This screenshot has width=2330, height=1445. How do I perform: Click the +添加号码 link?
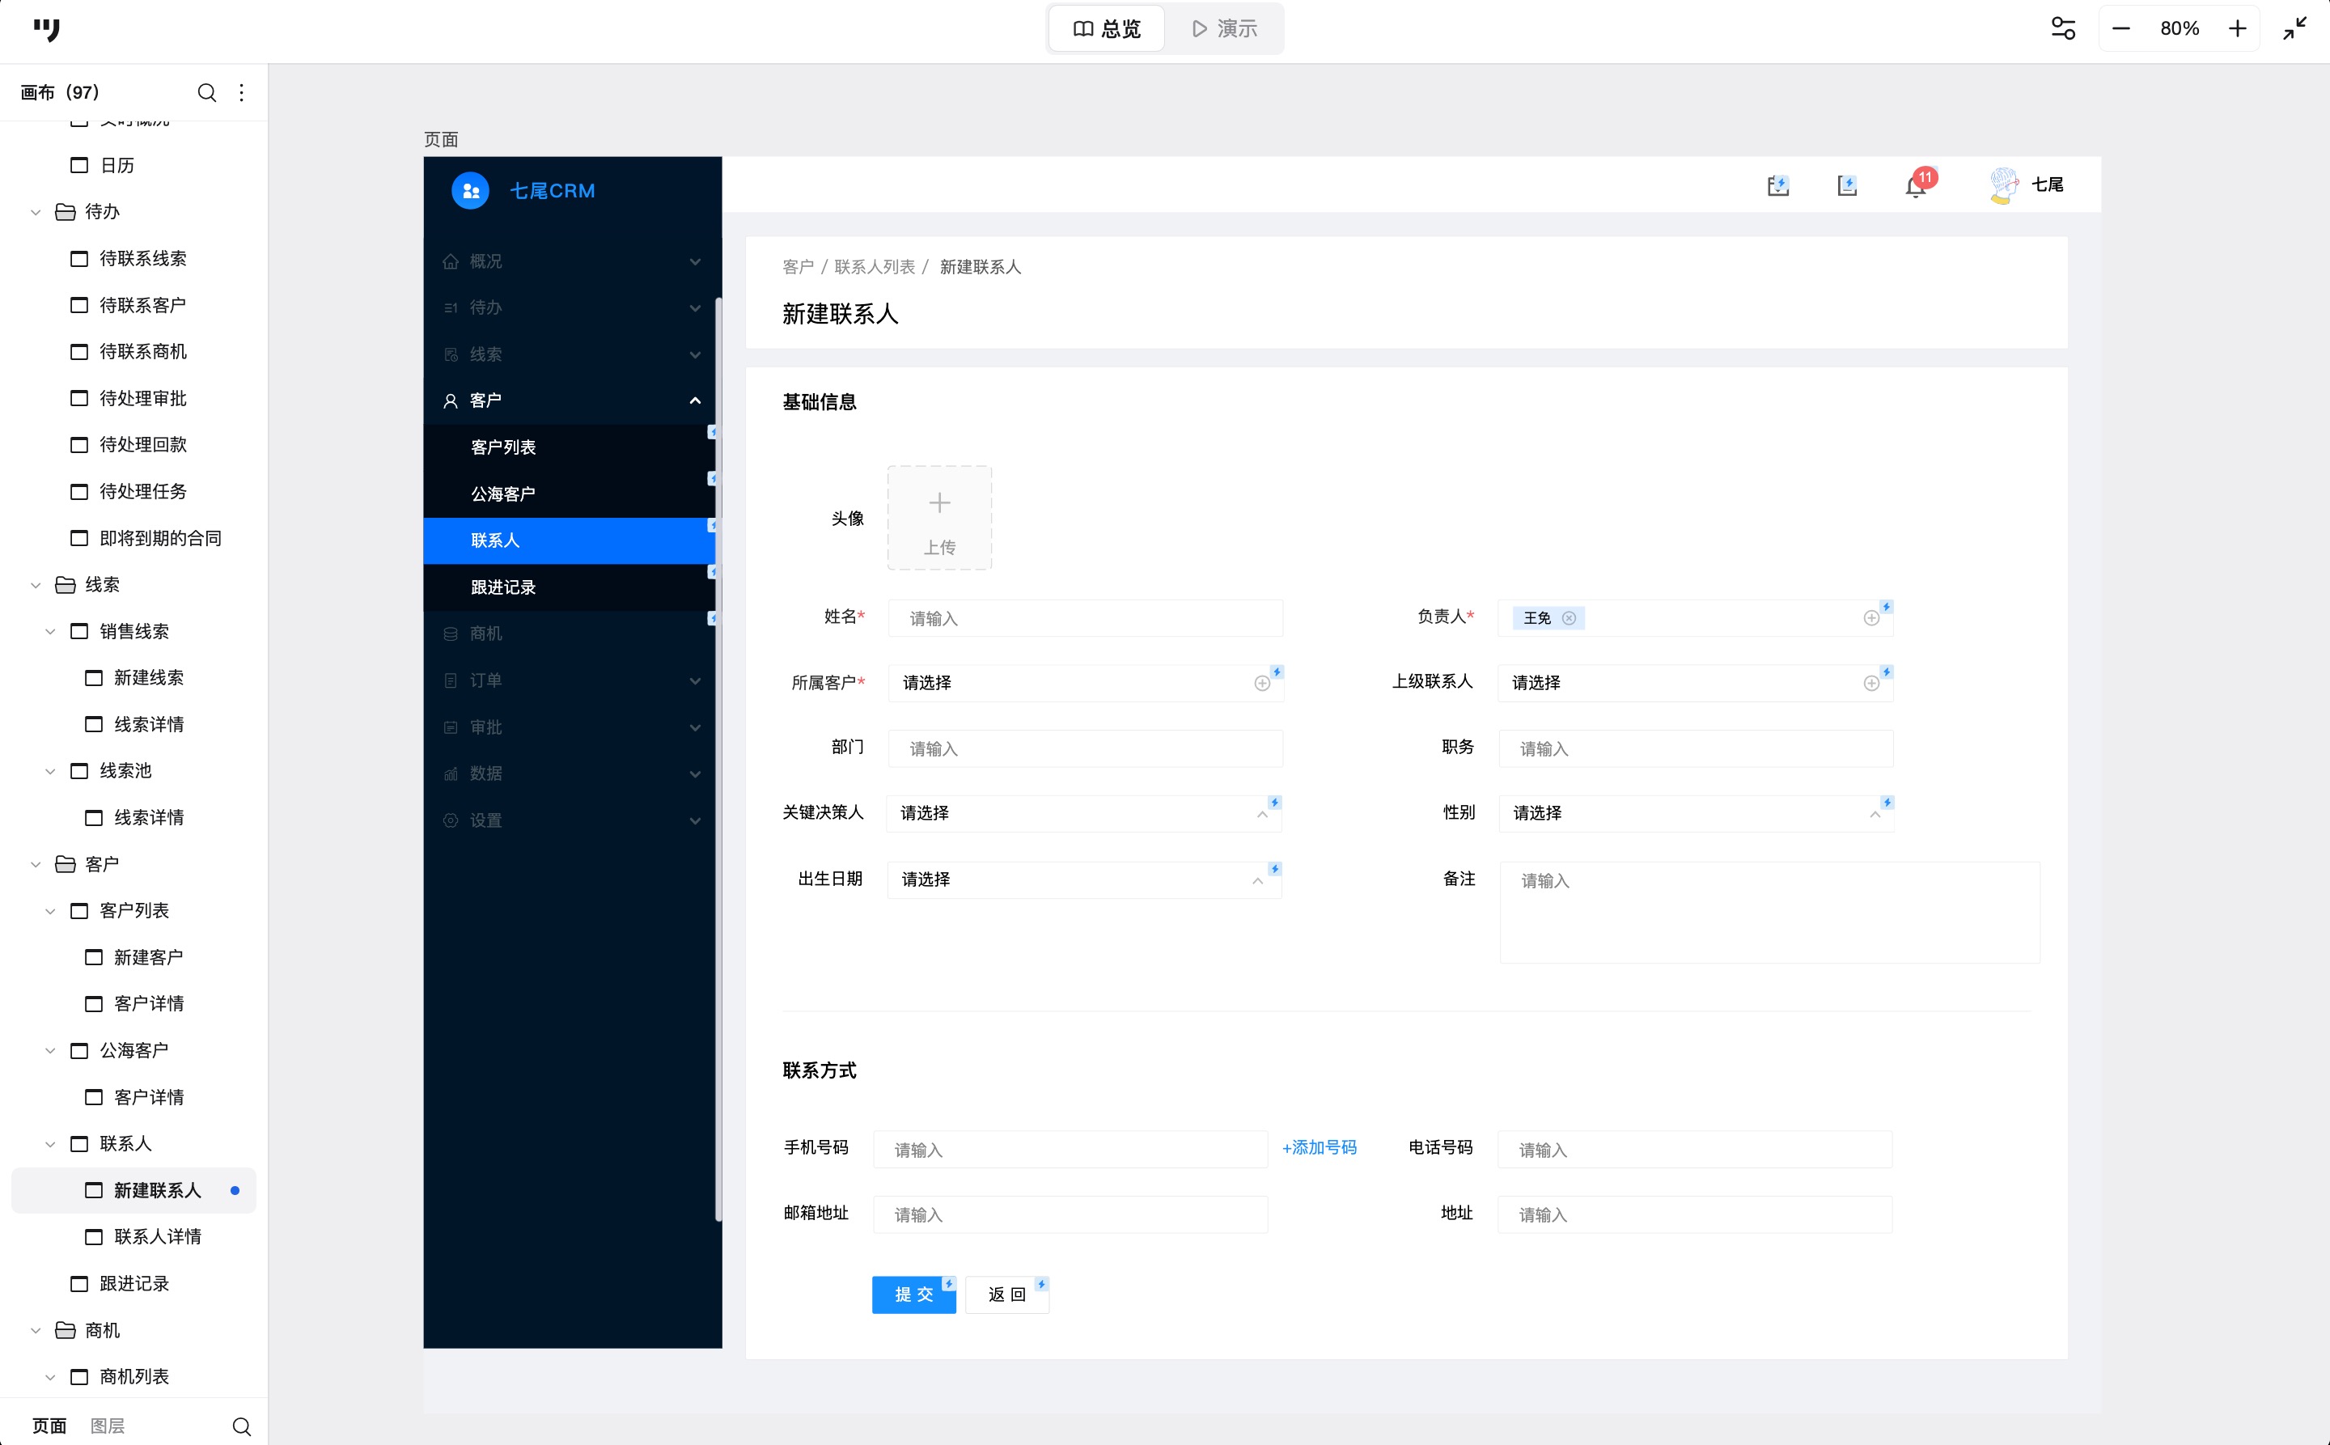coord(1319,1148)
